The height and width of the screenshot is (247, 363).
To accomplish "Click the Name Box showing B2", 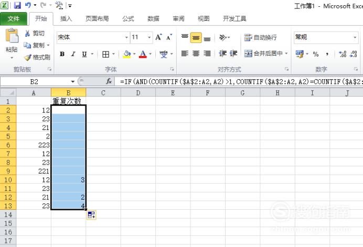I will 35,81.
